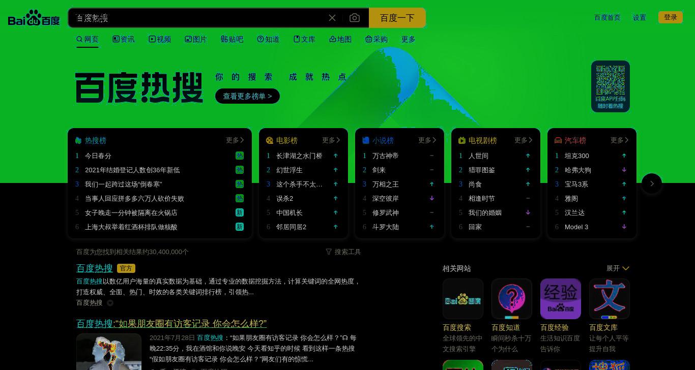Open 百度经验 site icon

[561, 299]
